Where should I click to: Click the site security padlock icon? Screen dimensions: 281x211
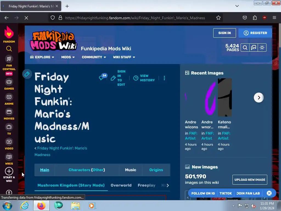tap(60, 18)
